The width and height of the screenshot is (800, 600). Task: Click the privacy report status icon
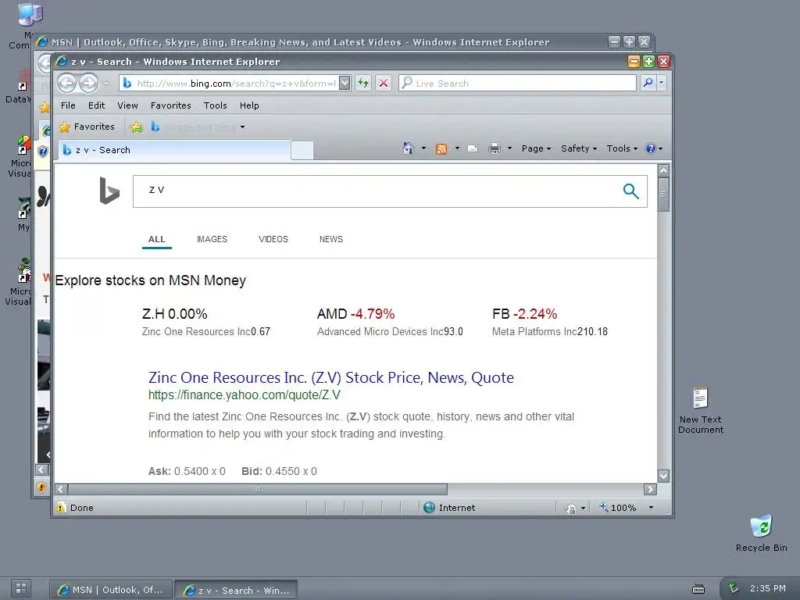(x=570, y=508)
